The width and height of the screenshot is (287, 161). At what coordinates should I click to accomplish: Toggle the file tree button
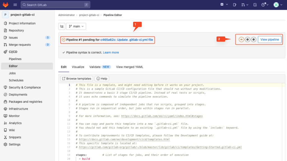[x=62, y=27]
